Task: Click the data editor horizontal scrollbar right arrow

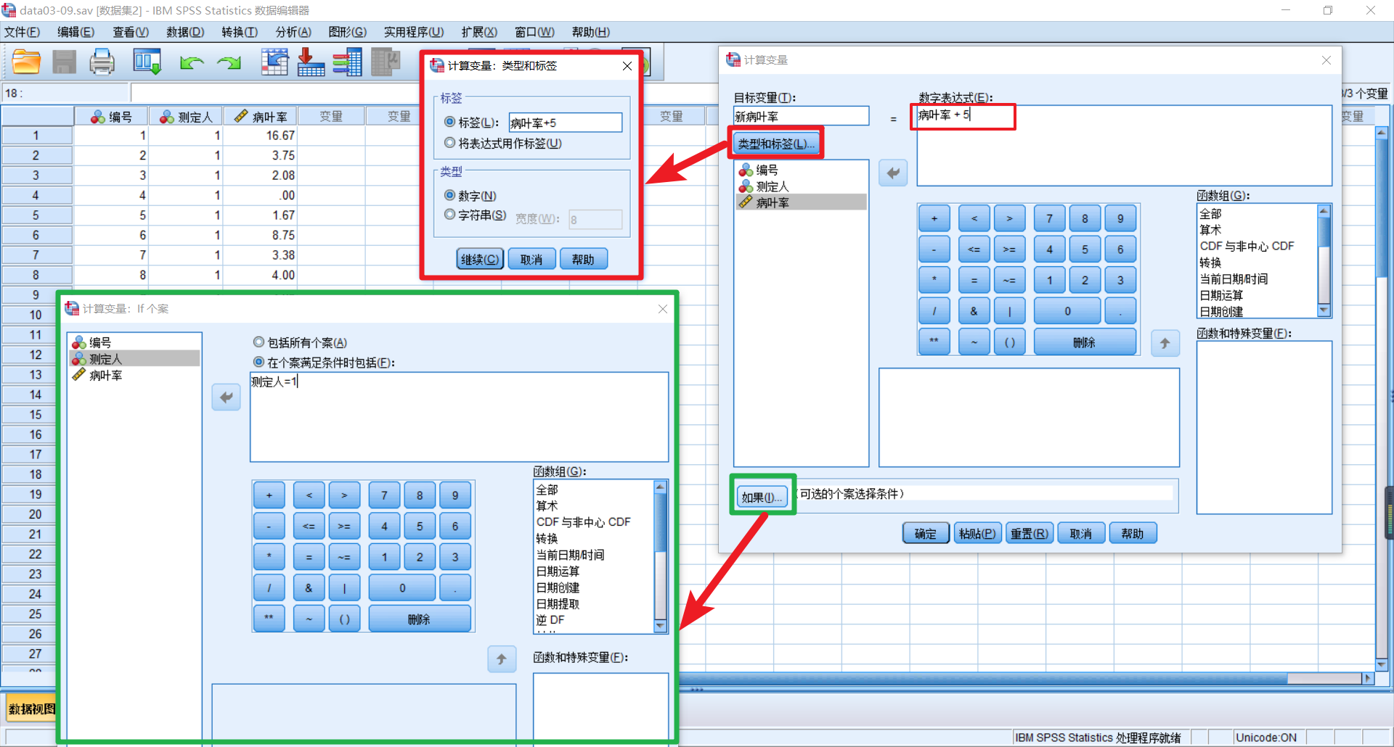Action: (1368, 678)
